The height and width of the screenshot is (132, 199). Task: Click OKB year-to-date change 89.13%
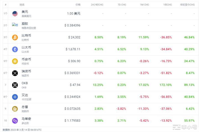189,85
